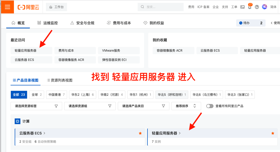
Task: Open 轻量应用服务器 in recent visits
Action: 26,51
